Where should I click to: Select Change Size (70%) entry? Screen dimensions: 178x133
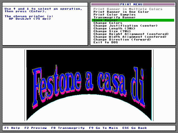click(x=112, y=31)
